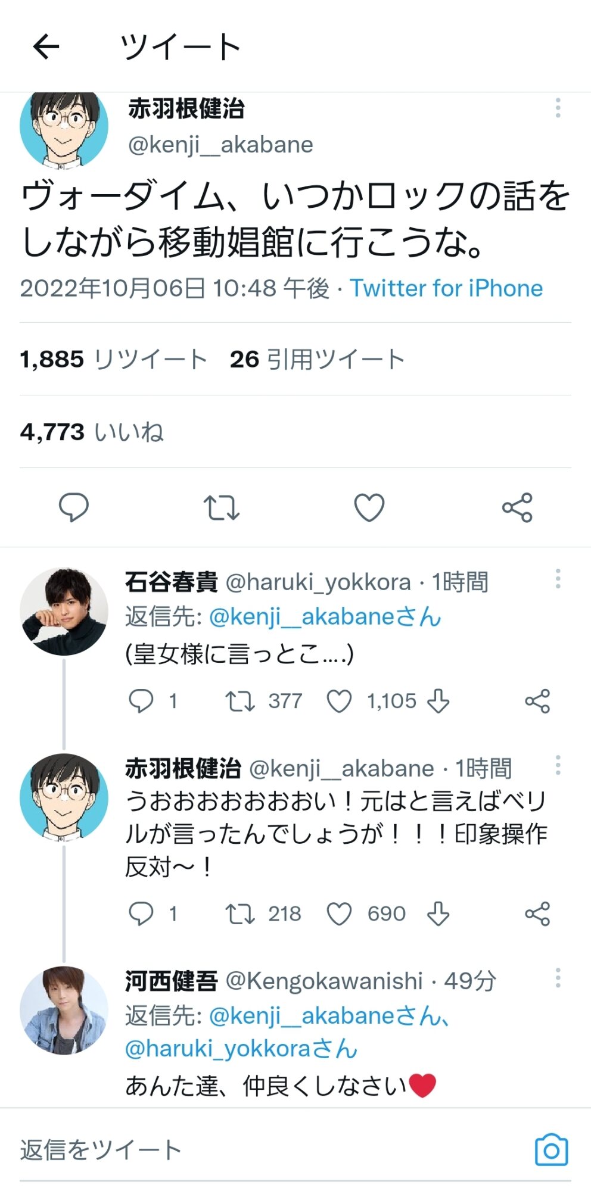Retweet 石谷春貴's reply showing 377

point(239,701)
